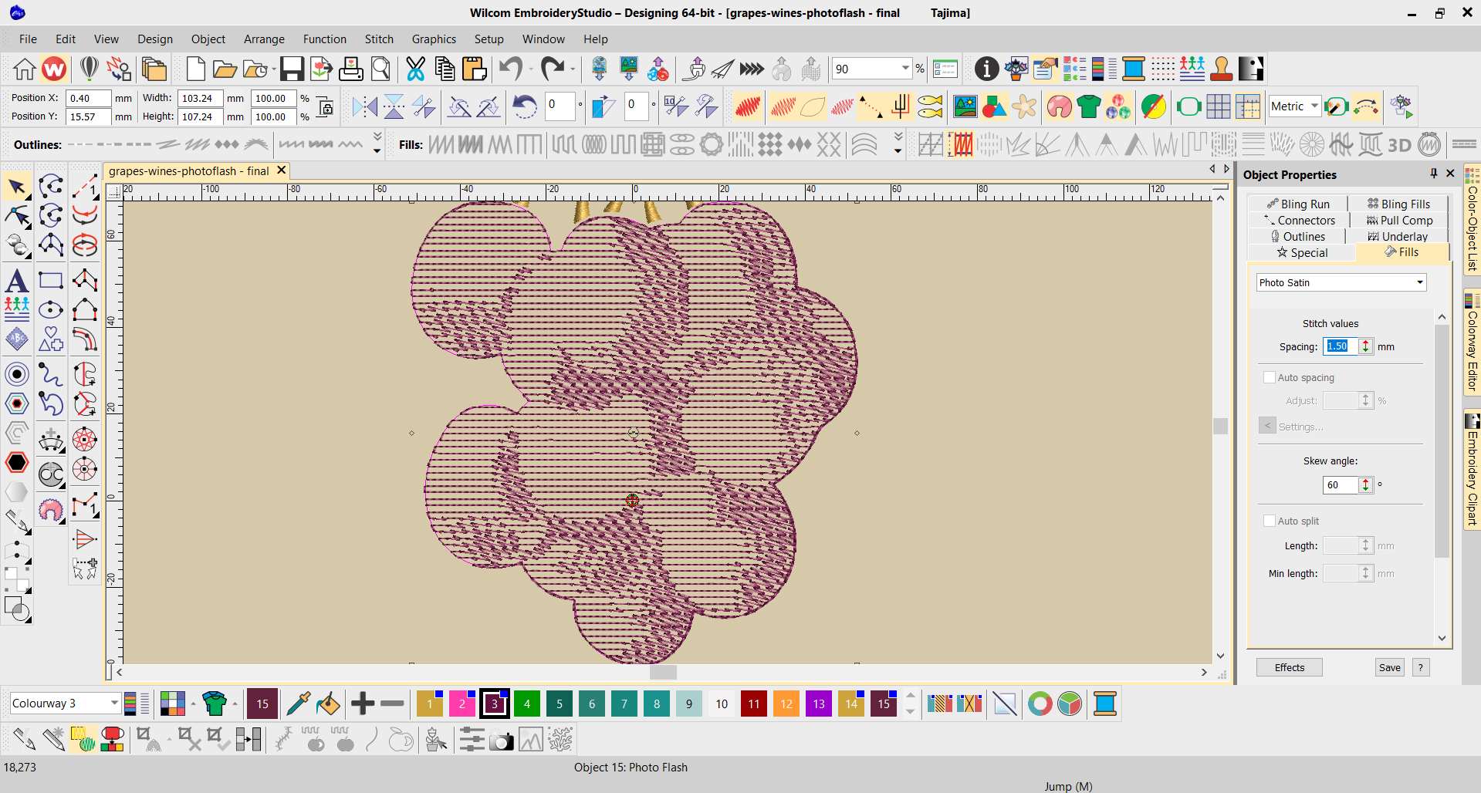Click the Design Information icon

click(986, 69)
